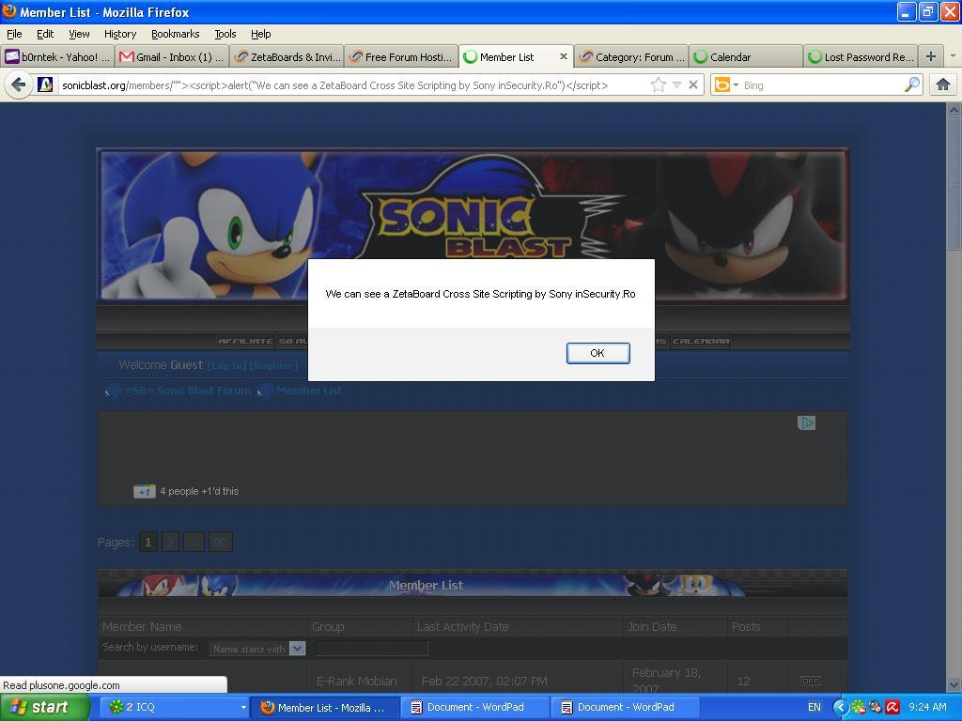Switch to the Lost Password Re... tab
962x721 pixels.
click(x=861, y=57)
